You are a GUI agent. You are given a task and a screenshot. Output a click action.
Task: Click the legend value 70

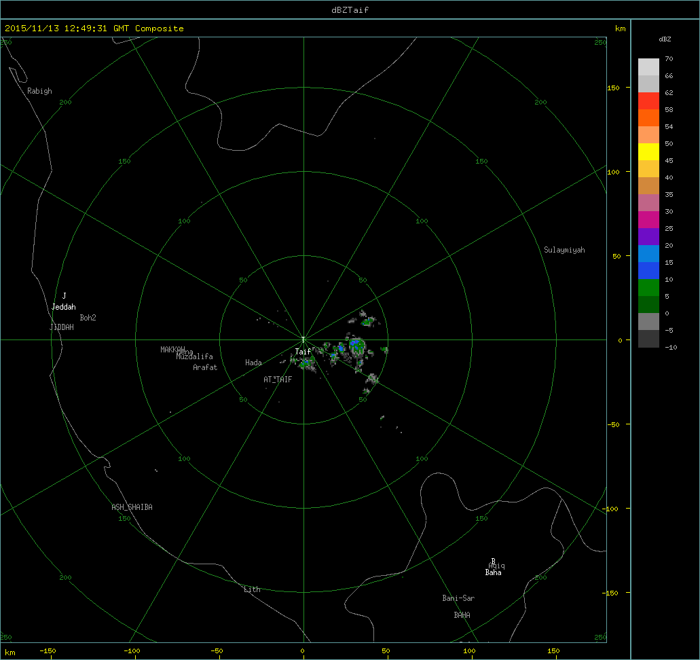coord(669,58)
